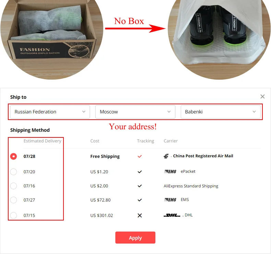Open the Russian Federation country dropdown
Screen dimensions: 271x254
(50, 112)
